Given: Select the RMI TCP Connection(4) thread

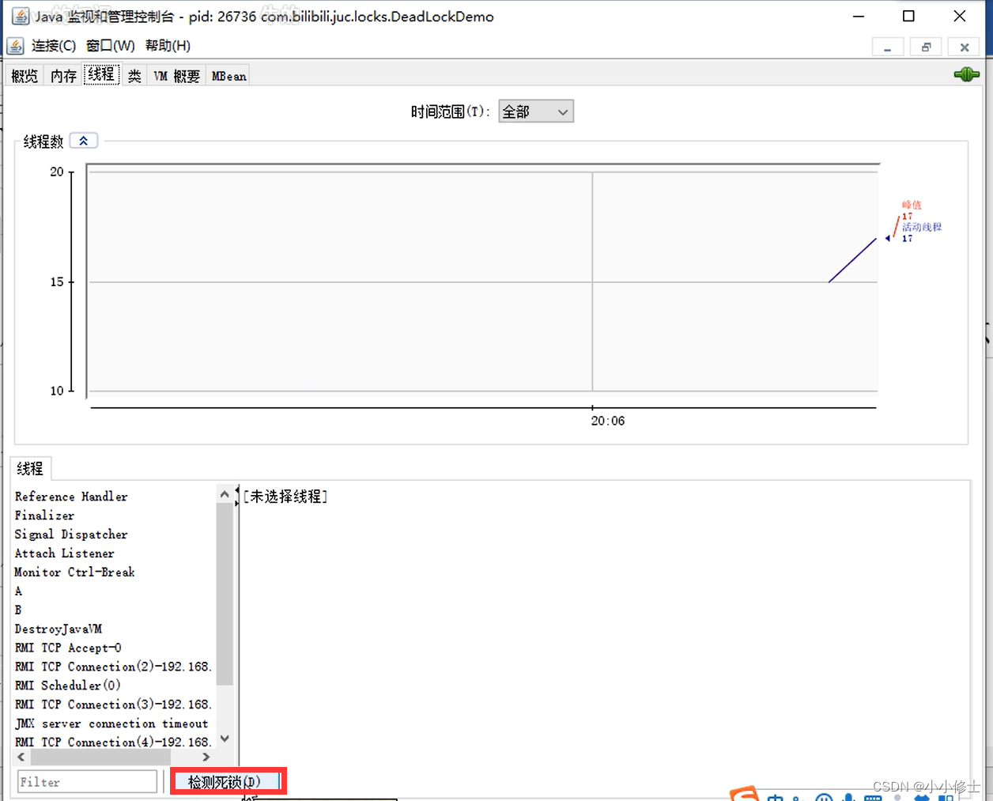Looking at the screenshot, I should [x=115, y=742].
